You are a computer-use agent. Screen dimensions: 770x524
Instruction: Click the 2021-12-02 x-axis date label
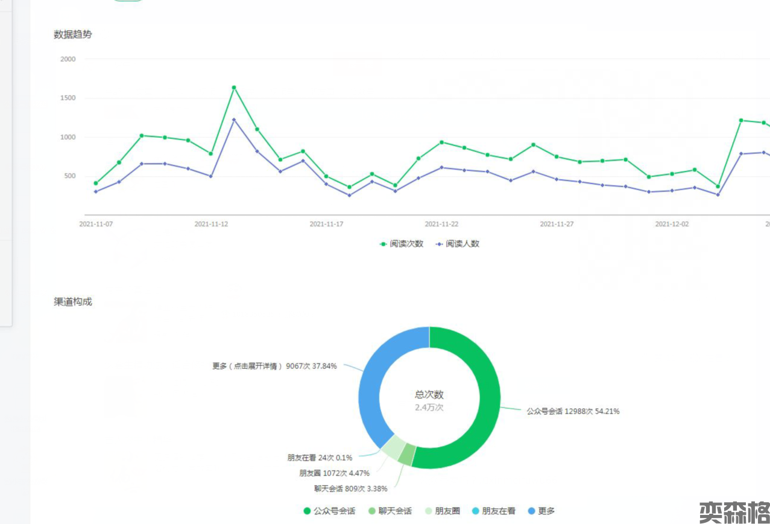pos(672,224)
